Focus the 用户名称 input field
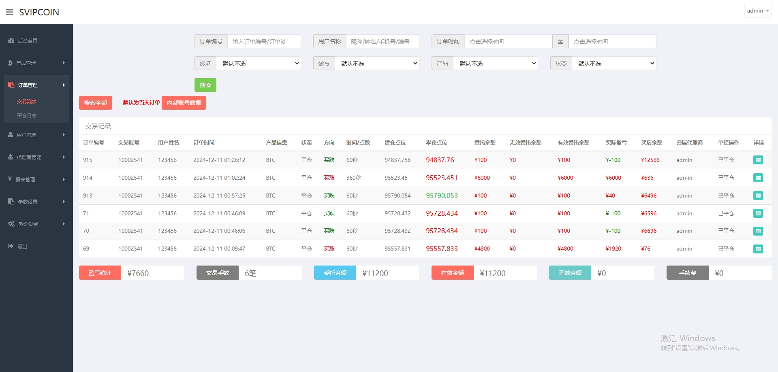The width and height of the screenshot is (778, 372). point(383,41)
